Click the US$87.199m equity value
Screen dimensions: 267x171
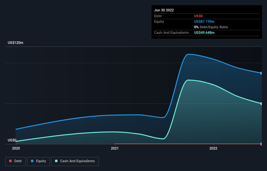tap(204, 21)
